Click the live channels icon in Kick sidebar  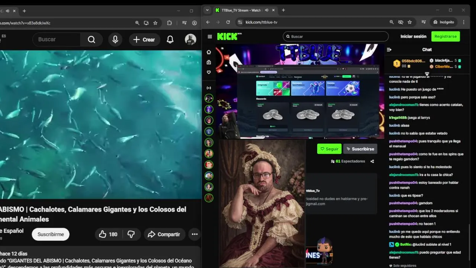pos(209,88)
